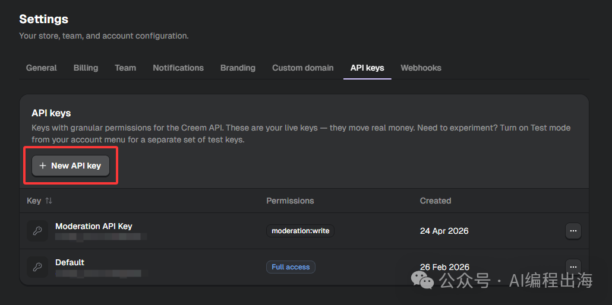
Task: Sort by the Key column header
Action: [x=39, y=201]
